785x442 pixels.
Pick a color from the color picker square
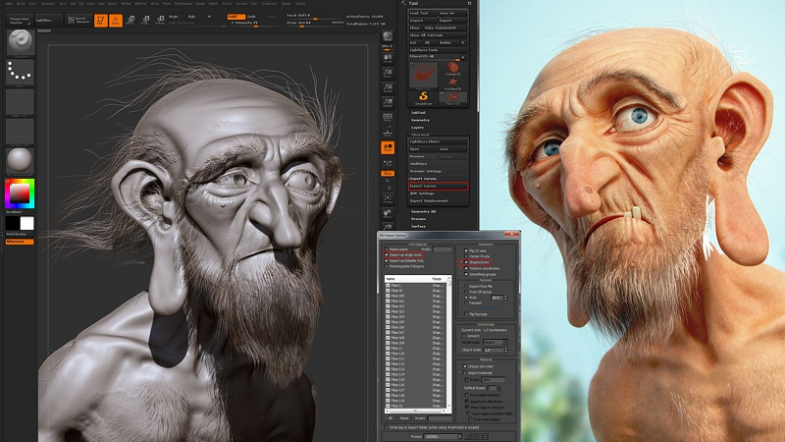[x=19, y=193]
